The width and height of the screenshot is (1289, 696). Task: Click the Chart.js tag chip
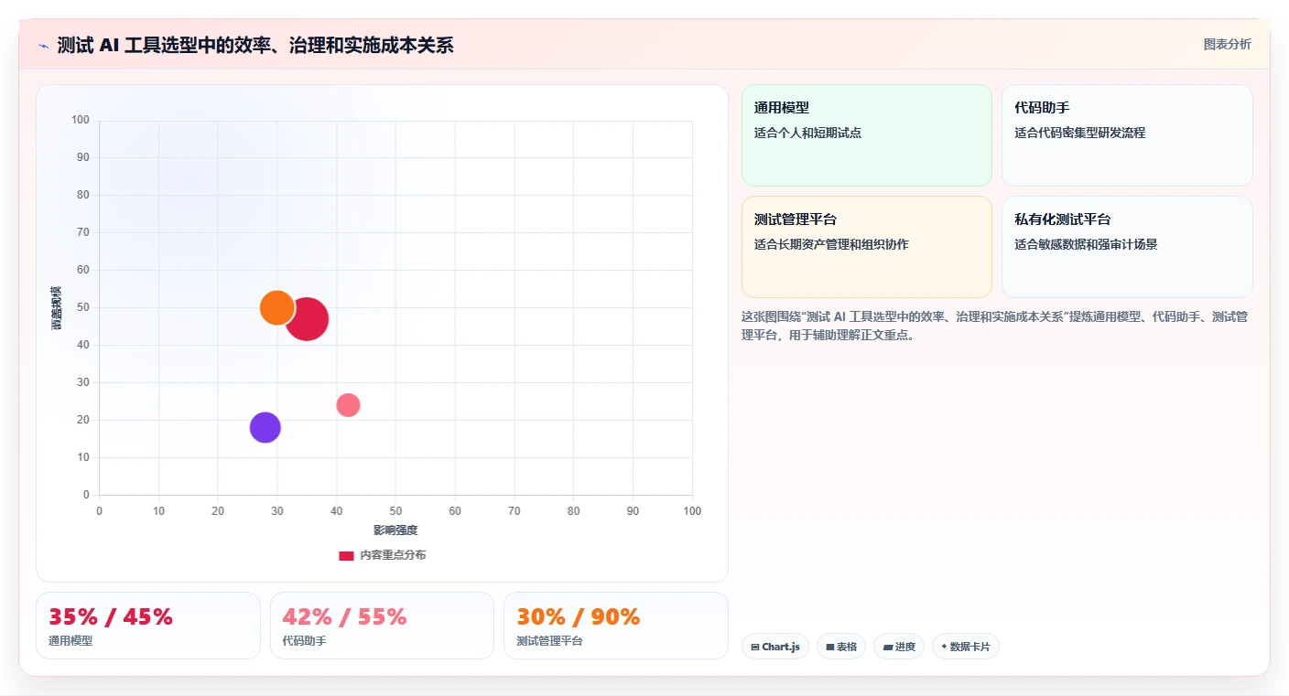(x=775, y=647)
